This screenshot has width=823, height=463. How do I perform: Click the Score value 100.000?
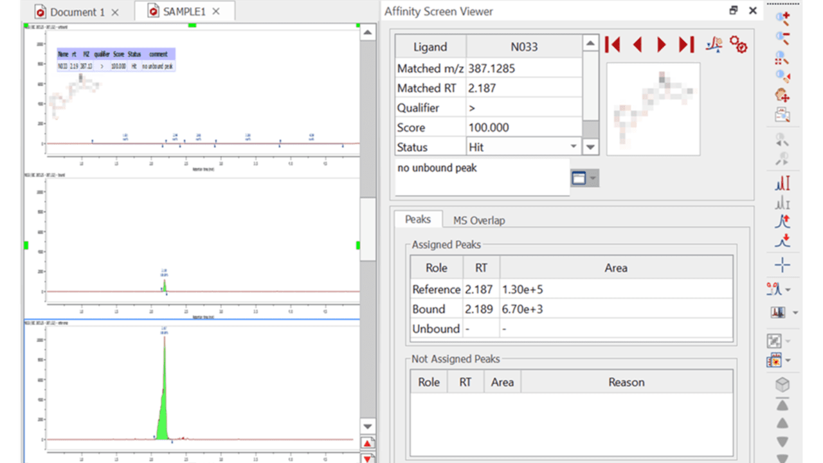click(489, 127)
